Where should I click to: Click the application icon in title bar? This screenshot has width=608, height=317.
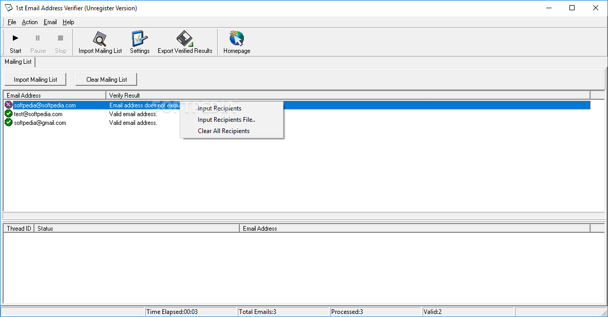point(9,8)
